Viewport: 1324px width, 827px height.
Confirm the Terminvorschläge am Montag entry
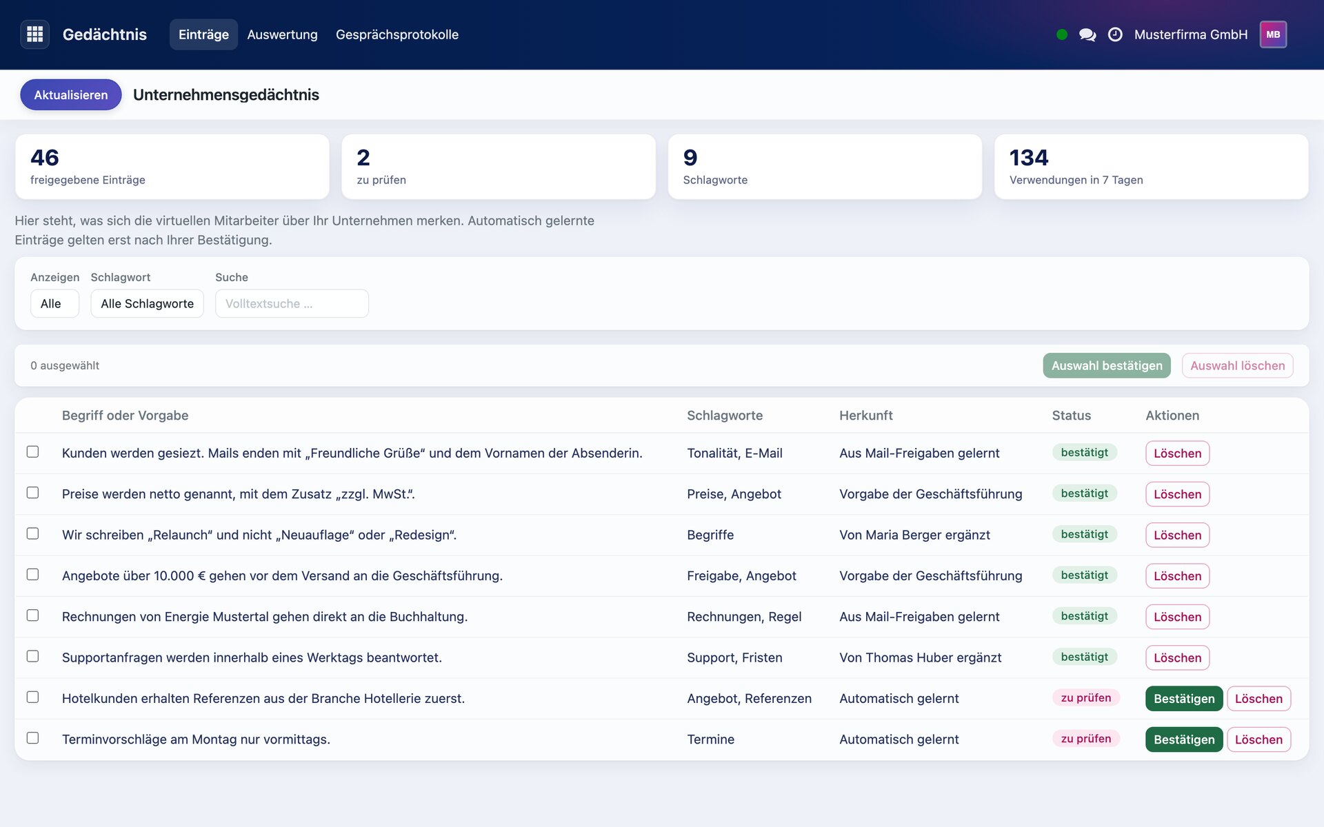[1184, 739]
